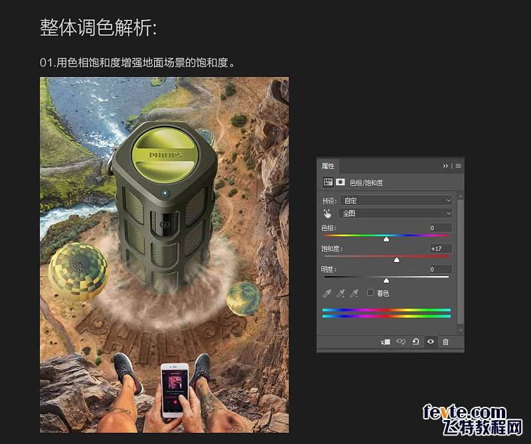Open the 预设 dropdown showing 自定

click(x=396, y=200)
